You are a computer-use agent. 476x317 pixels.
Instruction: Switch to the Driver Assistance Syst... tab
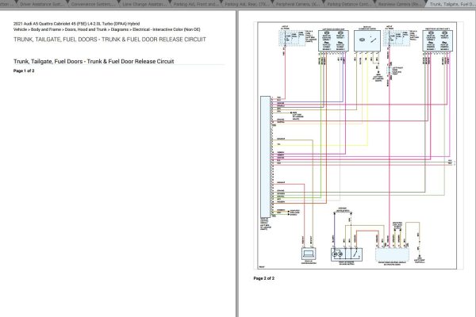41,4
